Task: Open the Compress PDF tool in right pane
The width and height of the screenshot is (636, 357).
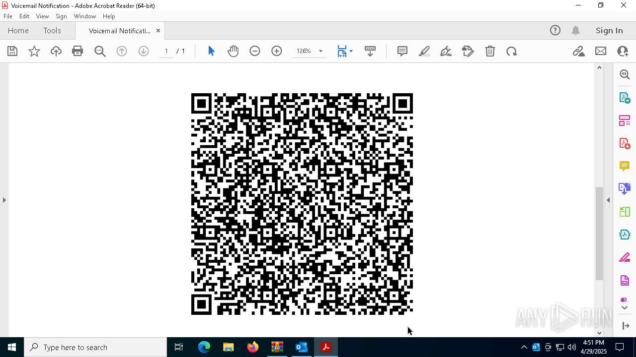Action: 625,234
